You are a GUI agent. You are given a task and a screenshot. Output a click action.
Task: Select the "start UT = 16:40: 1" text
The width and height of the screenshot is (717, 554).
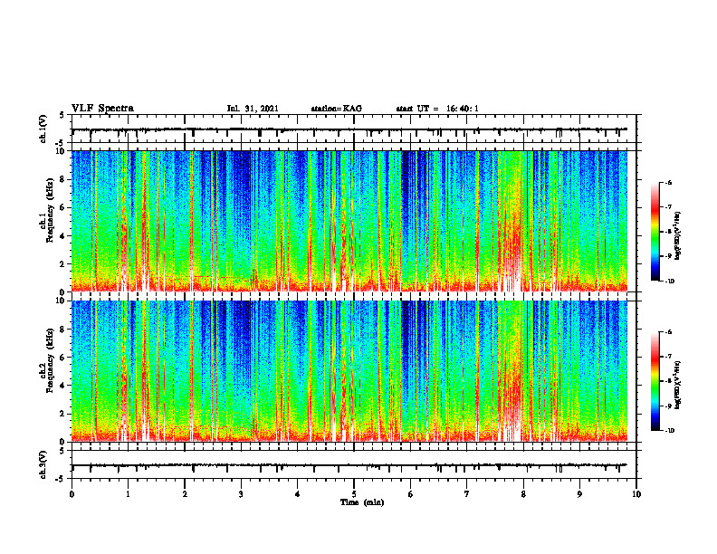click(437, 109)
